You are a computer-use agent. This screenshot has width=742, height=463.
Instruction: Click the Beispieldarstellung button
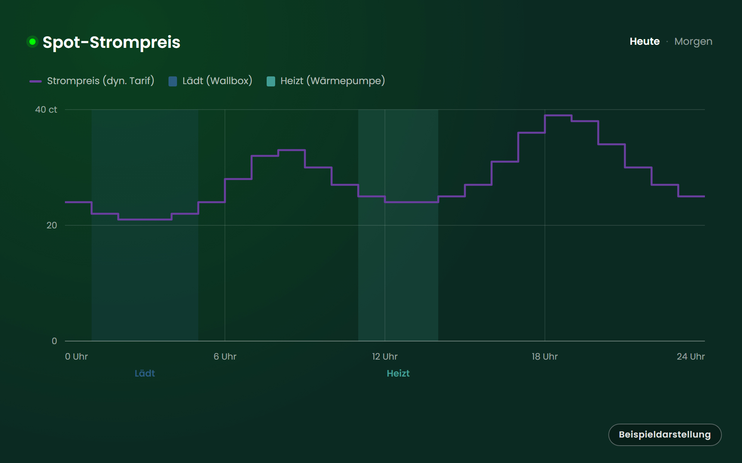pos(665,434)
